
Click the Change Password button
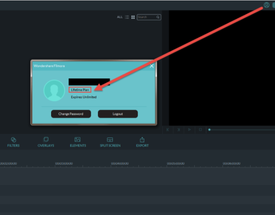[x=71, y=114]
